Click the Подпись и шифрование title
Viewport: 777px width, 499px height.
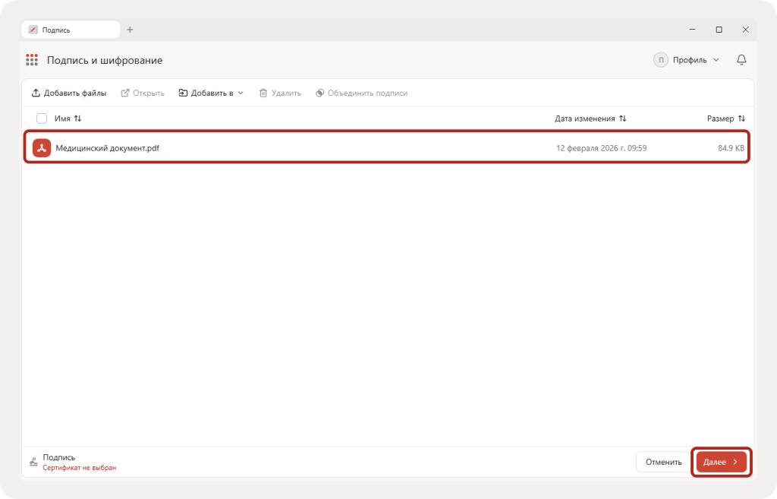pyautogui.click(x=105, y=60)
